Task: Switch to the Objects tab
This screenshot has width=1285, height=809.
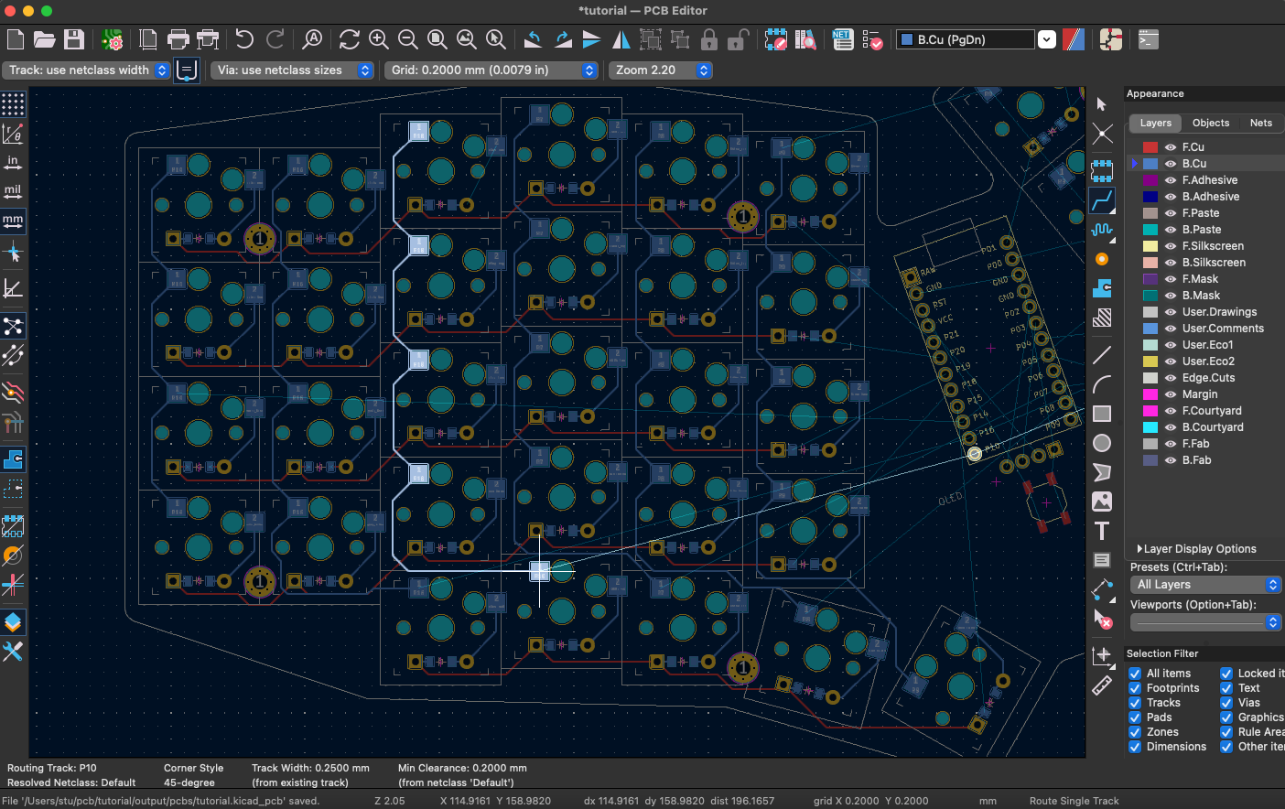Action: tap(1211, 123)
